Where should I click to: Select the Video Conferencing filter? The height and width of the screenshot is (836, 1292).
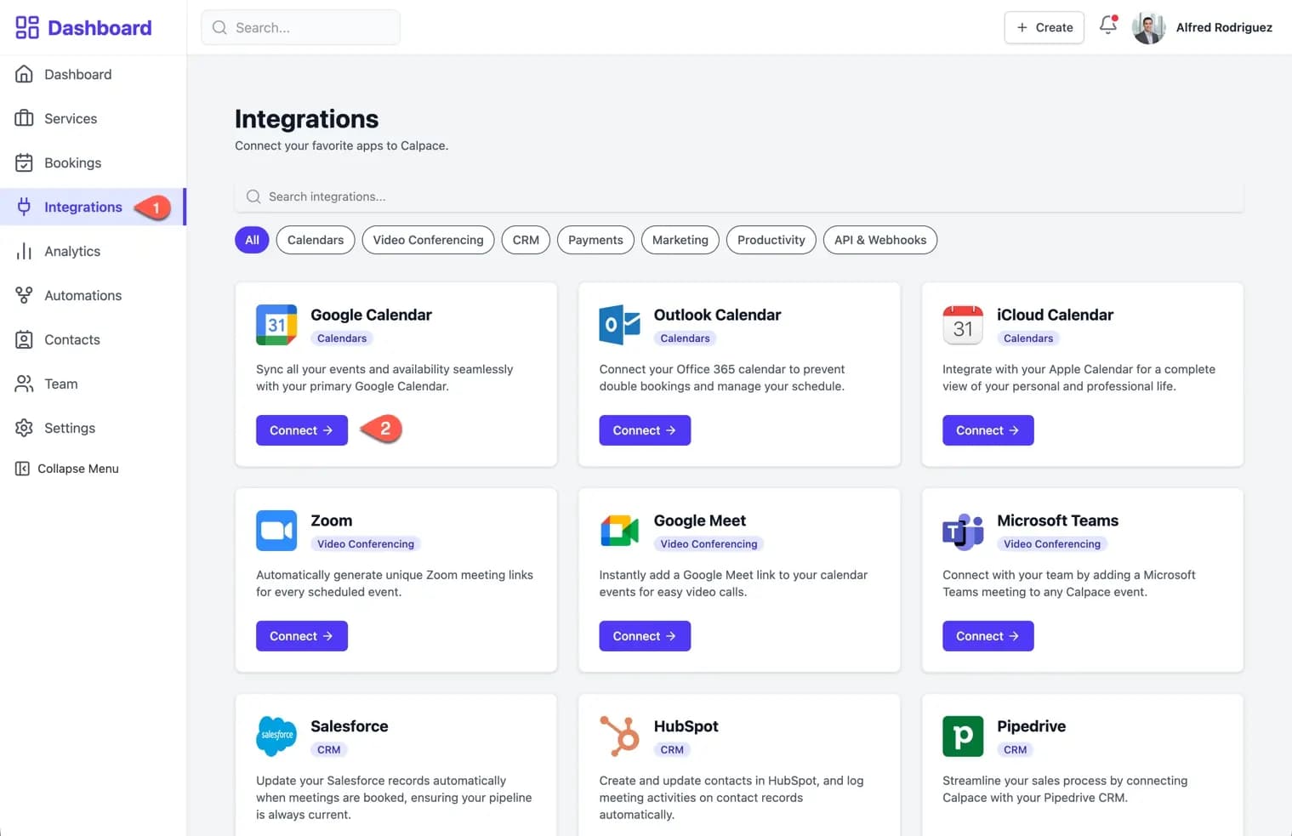pos(428,240)
